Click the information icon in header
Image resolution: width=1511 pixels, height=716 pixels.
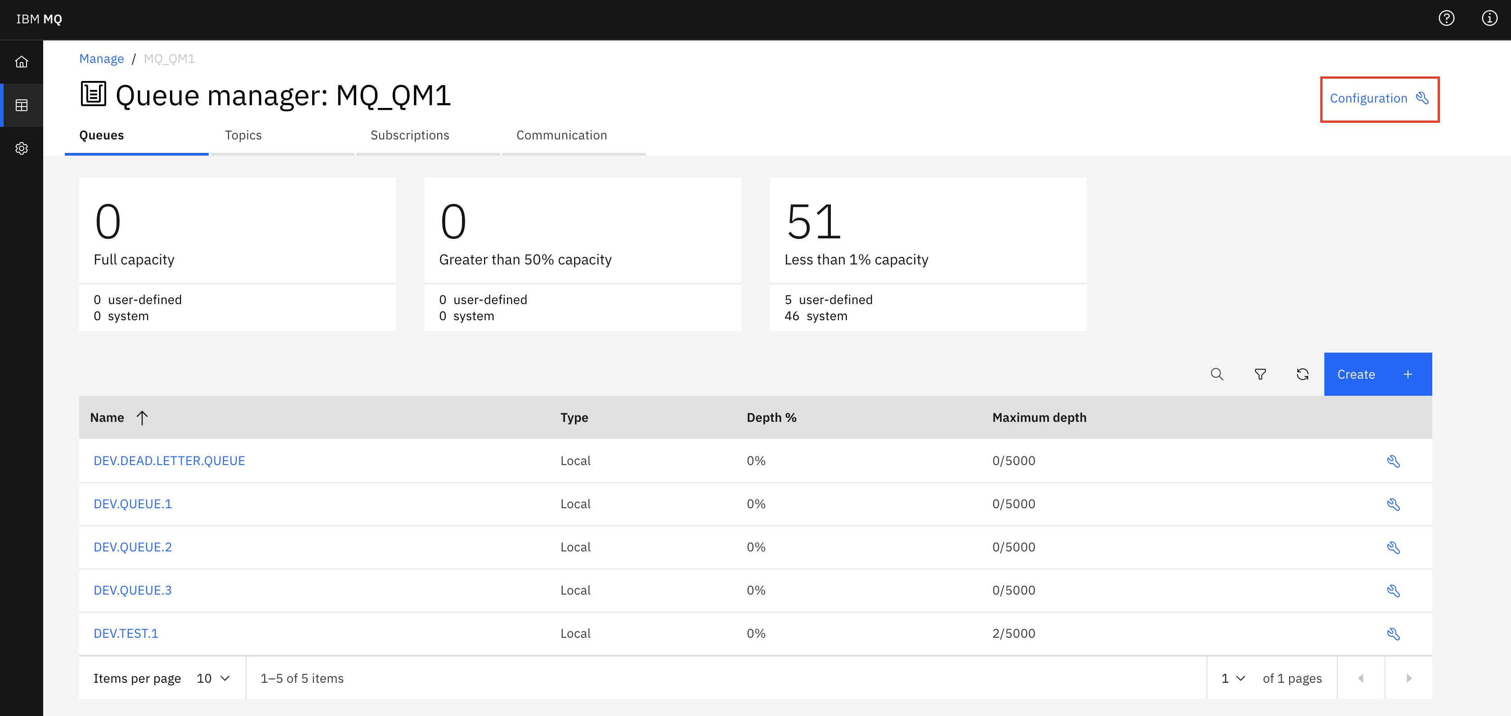coord(1489,18)
